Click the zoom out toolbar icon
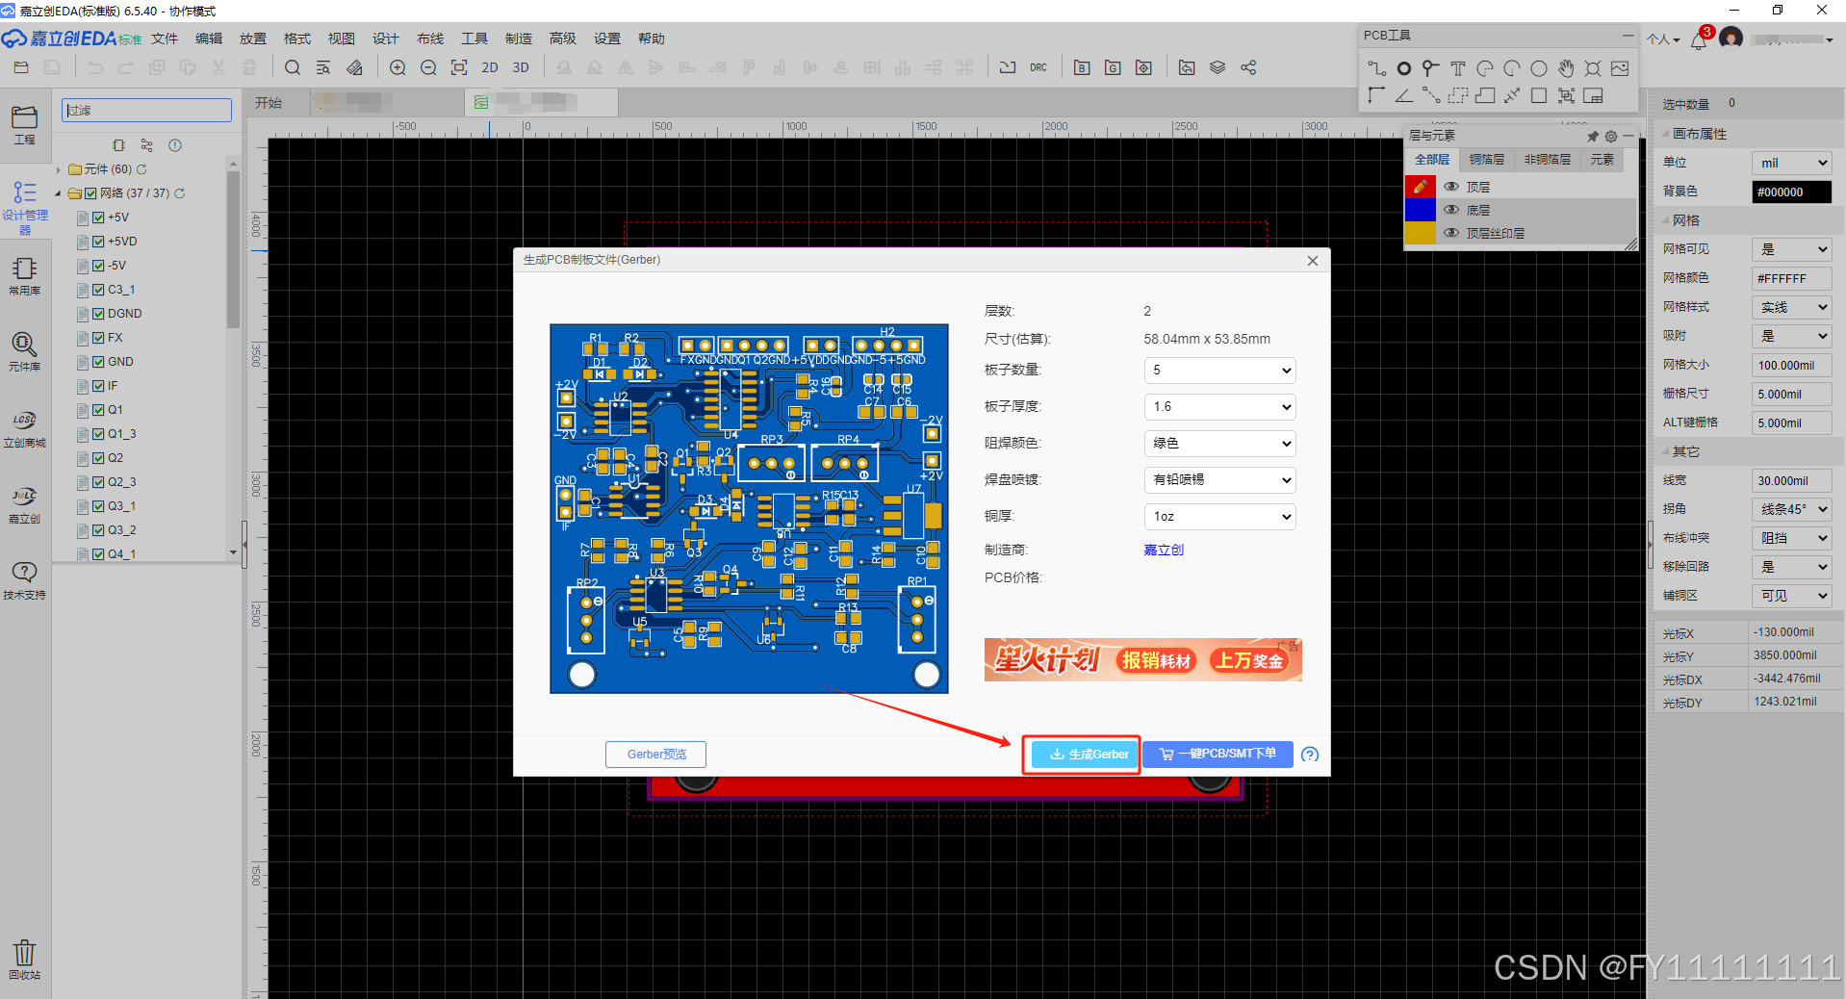Viewport: 1846px width, 999px height. pos(428,67)
